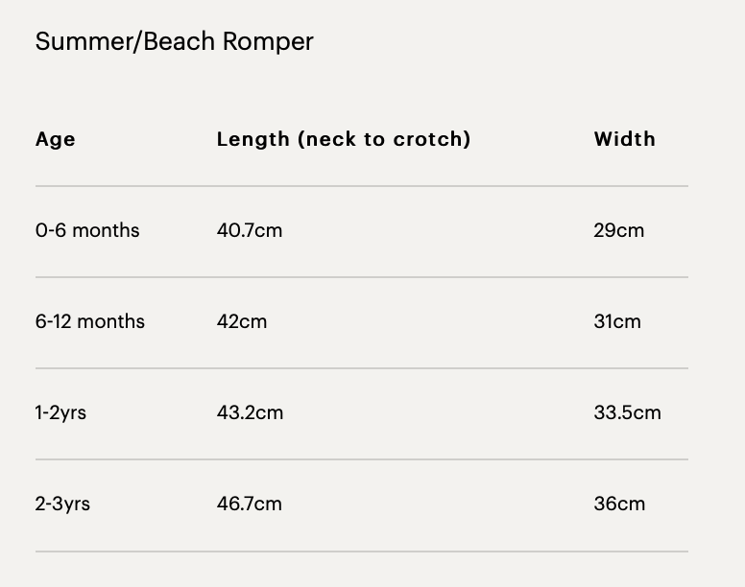Click the Length (neck to crotch) header
Viewport: 745px width, 587px height.
tap(344, 139)
